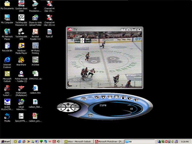The height and width of the screenshot is (144, 192).
Task: Return to last channel with curved arrow
Action: (x=75, y=109)
